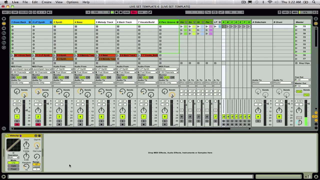Toggle return track A activator

point(258,116)
